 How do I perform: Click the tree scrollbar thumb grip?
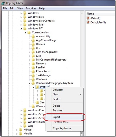[x=82, y=133]
